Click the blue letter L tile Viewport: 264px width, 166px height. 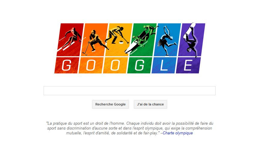[x=164, y=65]
